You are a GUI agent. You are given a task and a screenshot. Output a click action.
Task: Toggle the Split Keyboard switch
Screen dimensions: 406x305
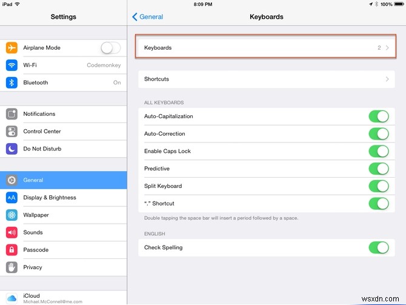pyautogui.click(x=379, y=186)
